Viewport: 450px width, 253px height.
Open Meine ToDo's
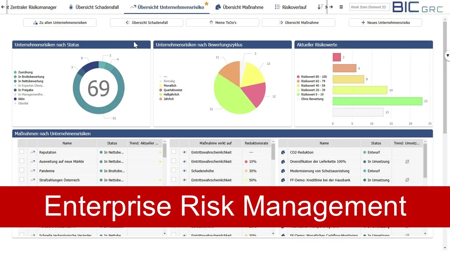click(x=222, y=22)
